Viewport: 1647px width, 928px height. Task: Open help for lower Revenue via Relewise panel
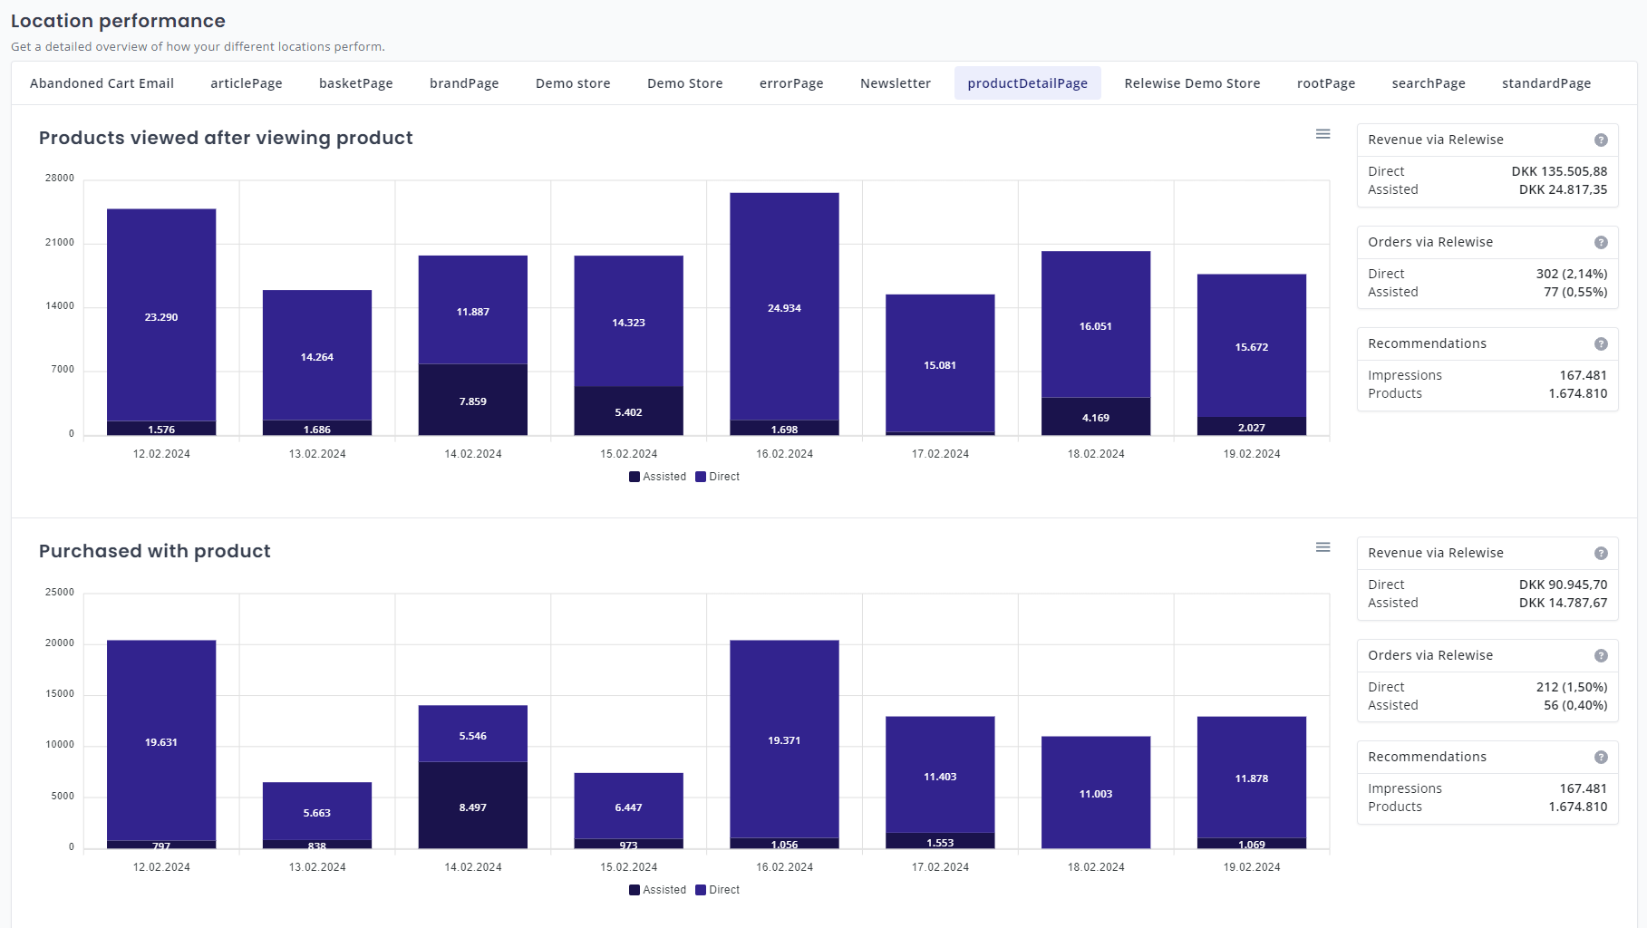point(1603,553)
